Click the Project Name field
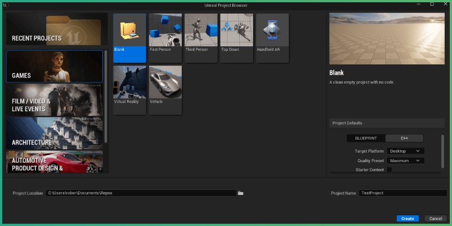 (x=403, y=193)
